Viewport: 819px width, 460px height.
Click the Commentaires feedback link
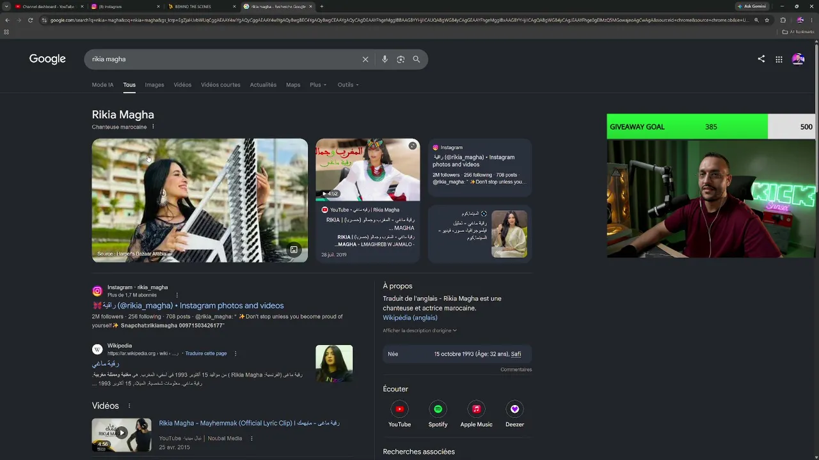(x=516, y=369)
